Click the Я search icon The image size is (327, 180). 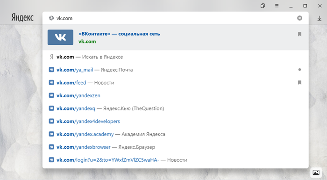51,57
